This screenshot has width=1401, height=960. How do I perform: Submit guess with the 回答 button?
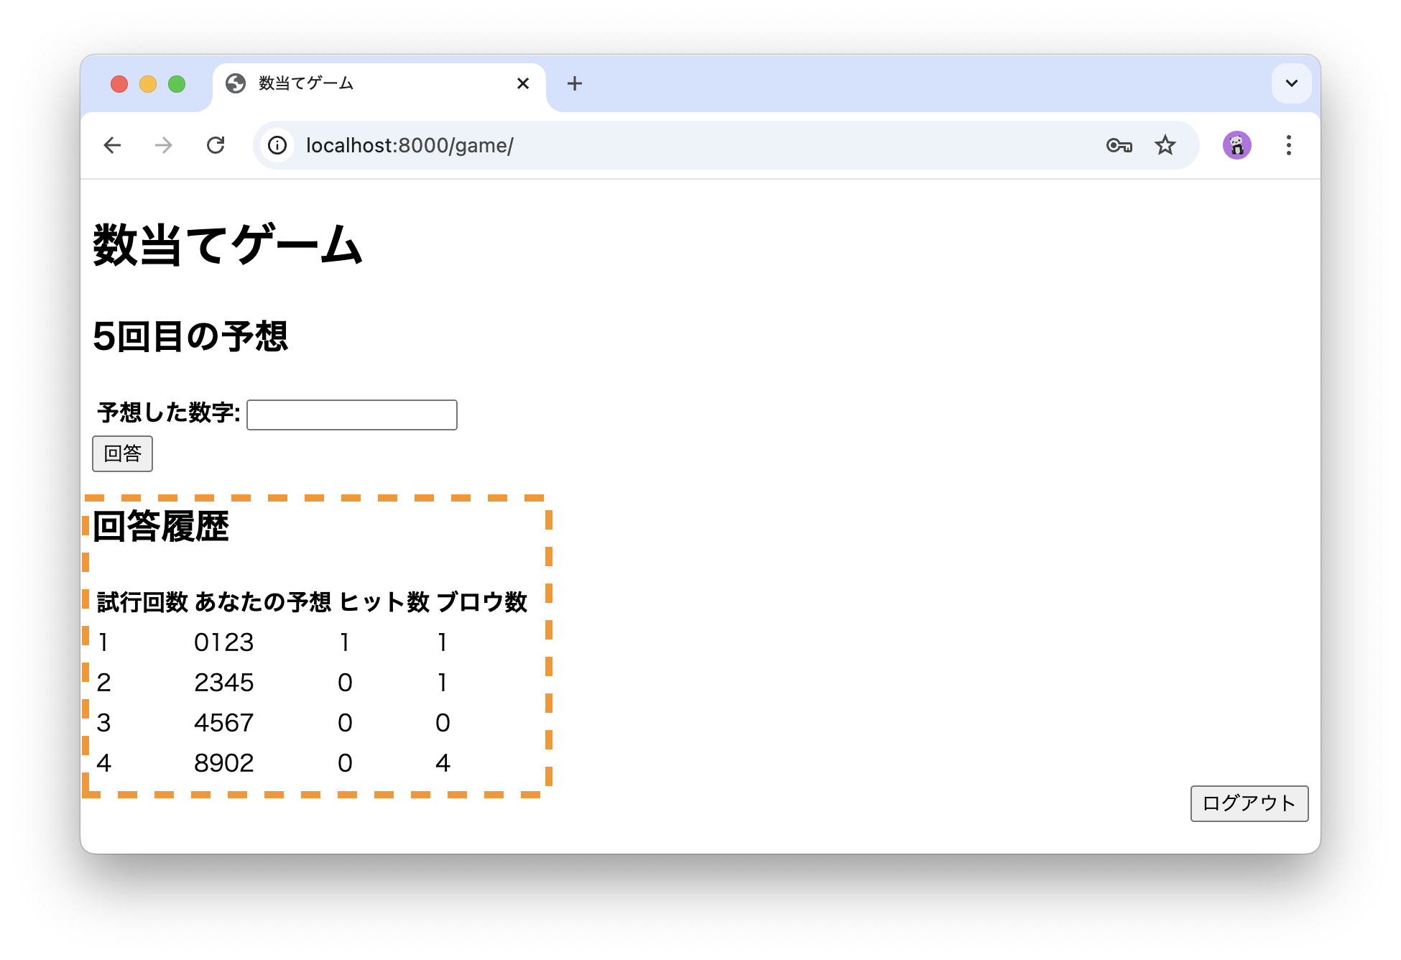[122, 453]
